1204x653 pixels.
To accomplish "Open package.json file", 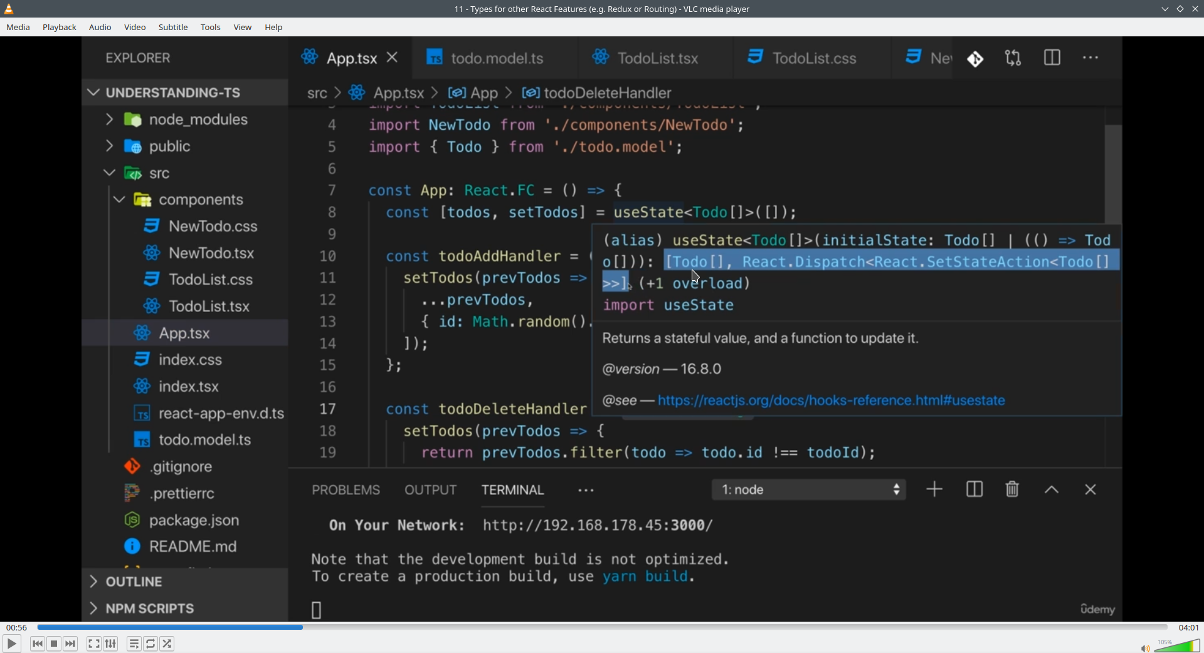I will (x=185, y=521).
